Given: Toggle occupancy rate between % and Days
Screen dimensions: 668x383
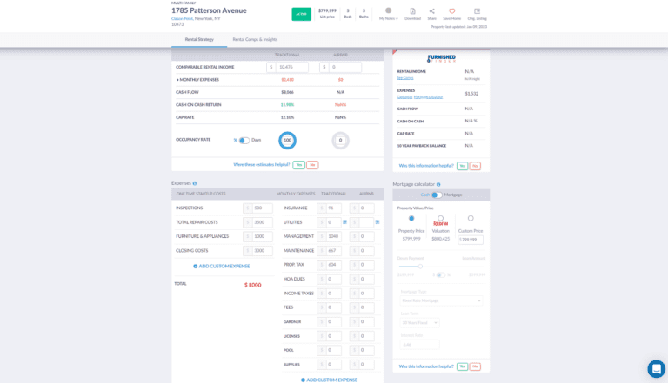Looking at the screenshot, I should [x=244, y=140].
